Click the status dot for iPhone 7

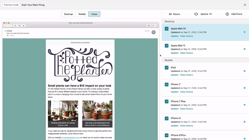point(245,88)
